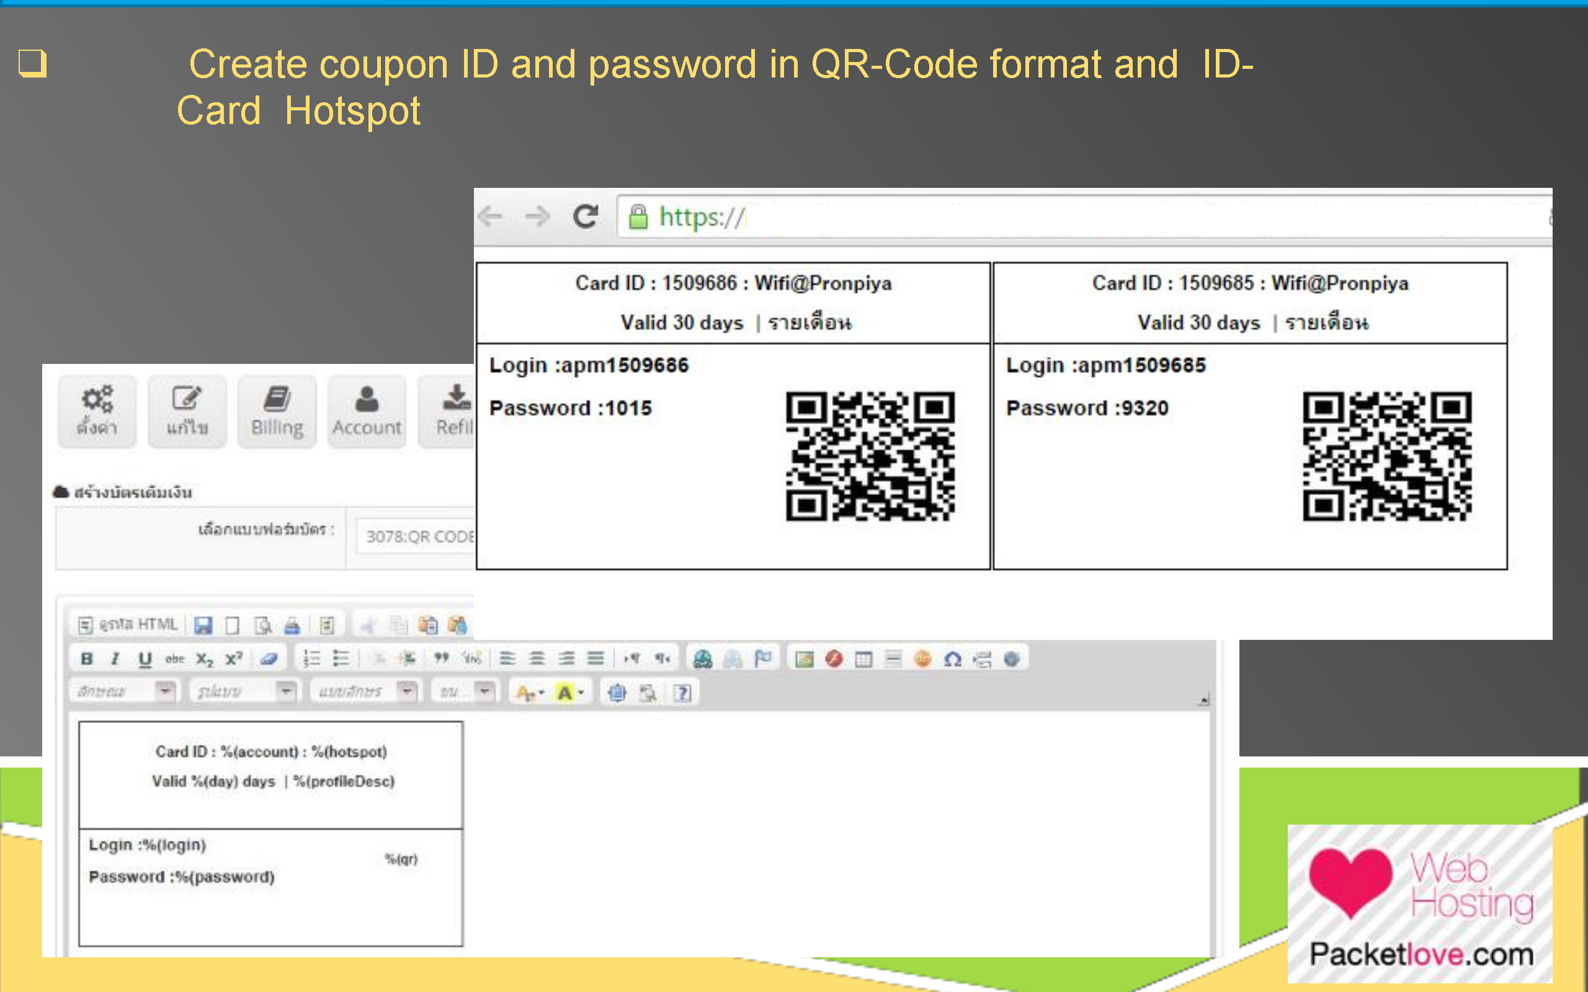The image size is (1588, 992).
Task: Toggle underline formatting in the editor
Action: coord(144,658)
